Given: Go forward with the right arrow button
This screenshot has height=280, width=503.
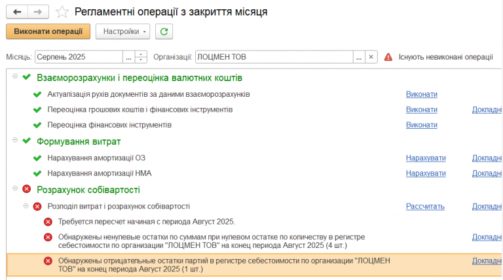Looking at the screenshot, I should click(x=38, y=12).
